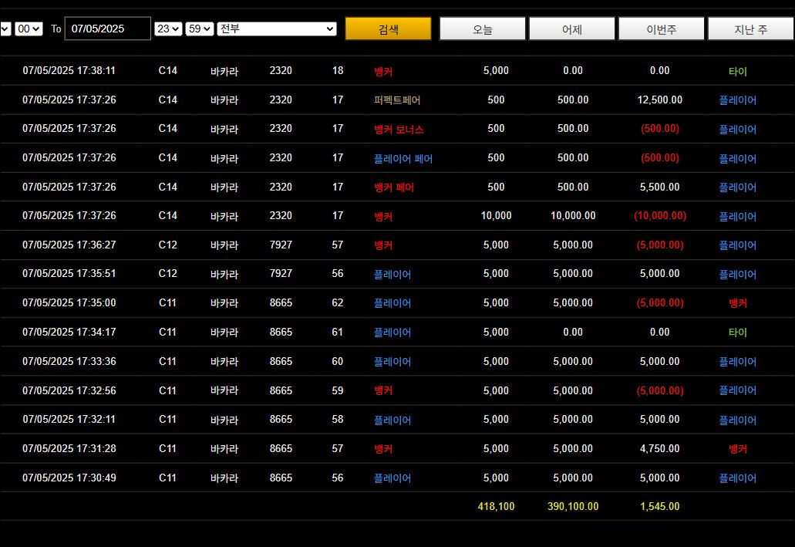Image resolution: width=795 pixels, height=547 pixels.
Task: Click table C14 in the 17:38:11 row
Action: (168, 70)
